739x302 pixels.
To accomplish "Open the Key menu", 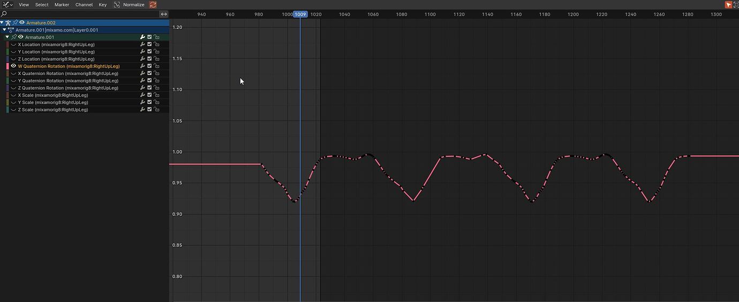I will coord(103,4).
